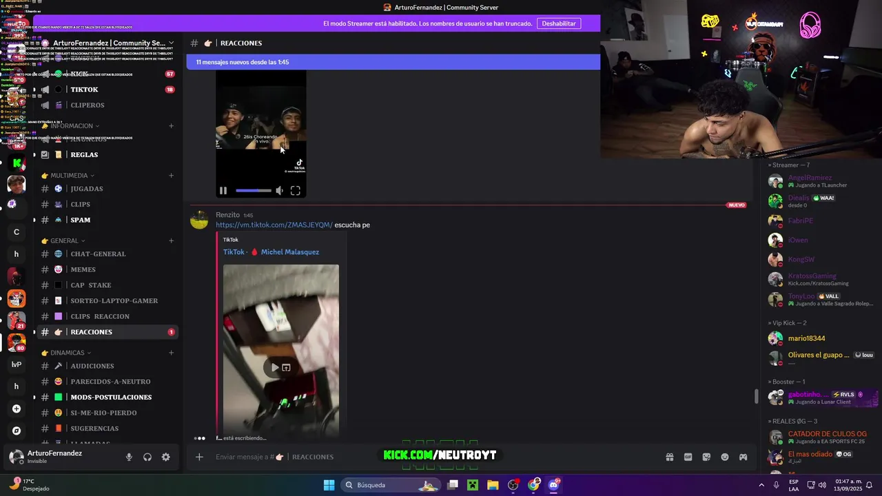Viewport: 882px width, 496px height.
Task: Open the green K server icon
Action: coord(17,163)
